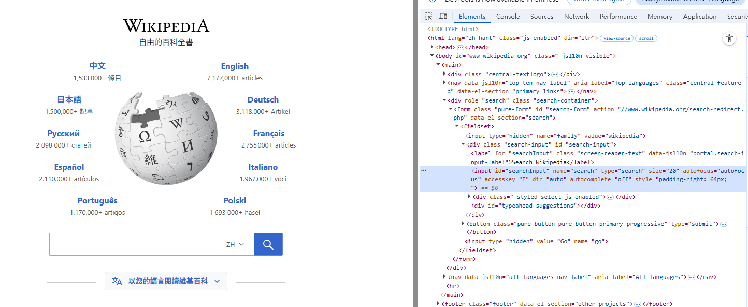Click the ellipsis badge in primary links nav
Image resolution: width=748 pixels, height=307 pixels.
point(571,91)
